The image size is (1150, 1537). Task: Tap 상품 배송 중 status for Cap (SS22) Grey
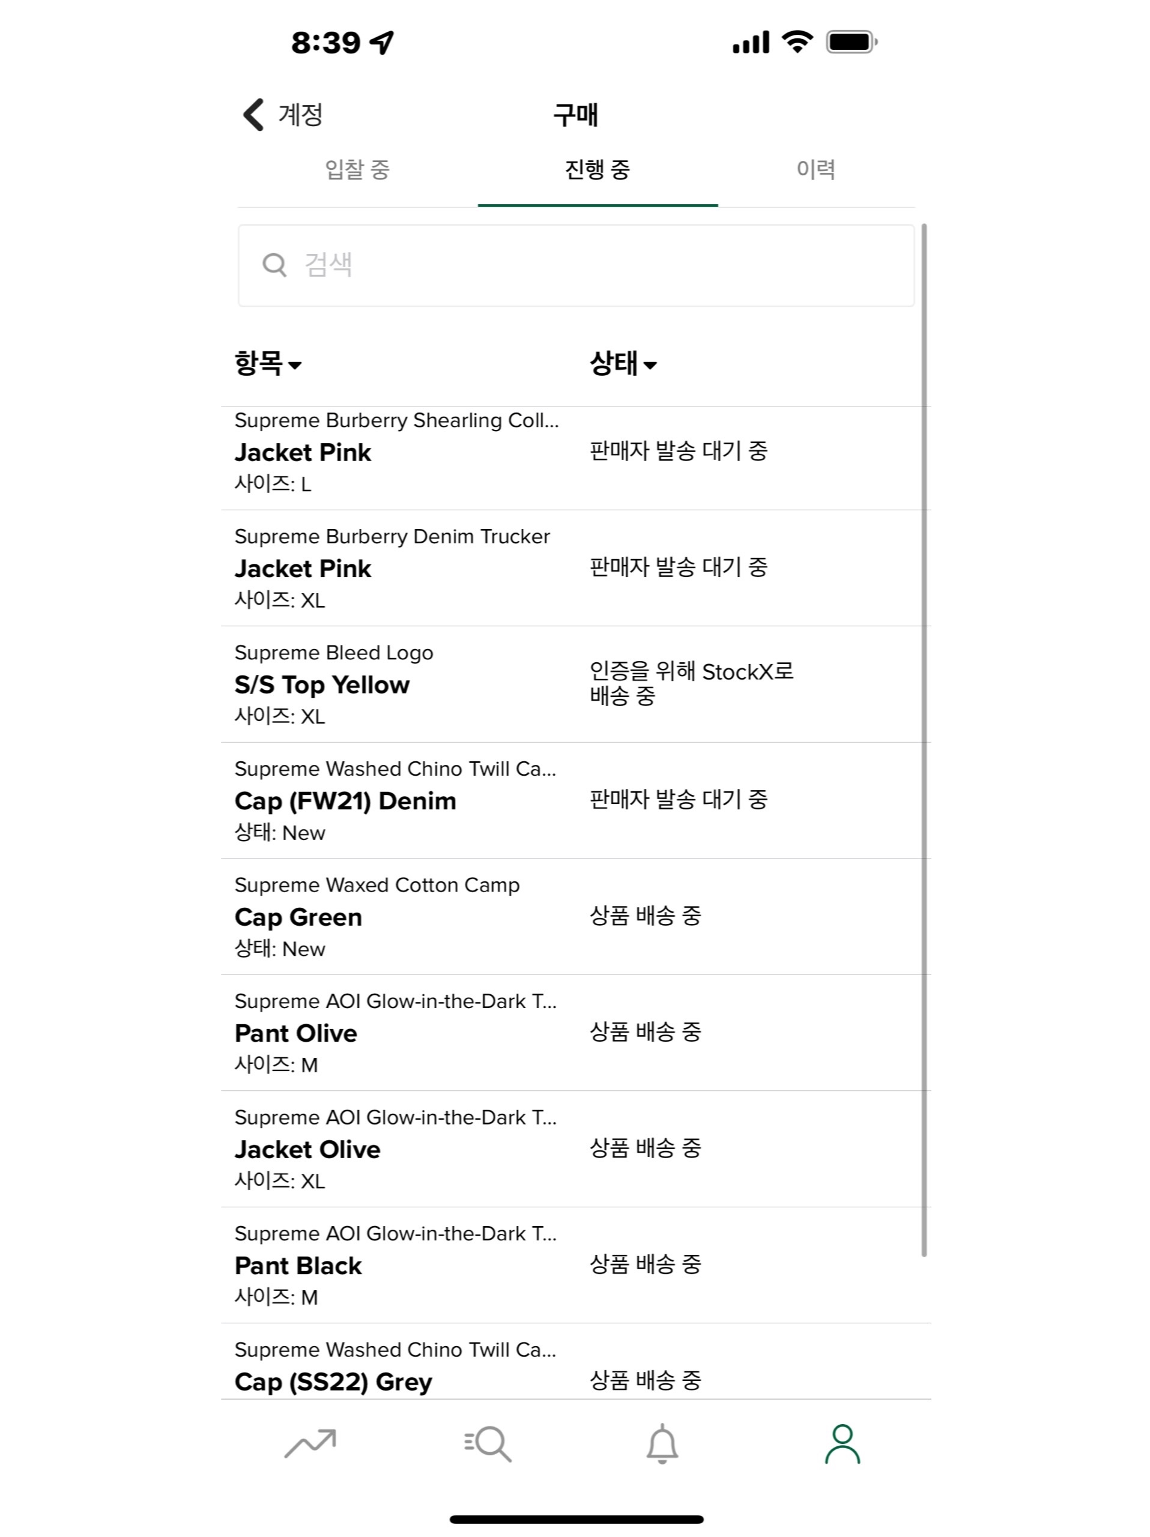point(646,1380)
